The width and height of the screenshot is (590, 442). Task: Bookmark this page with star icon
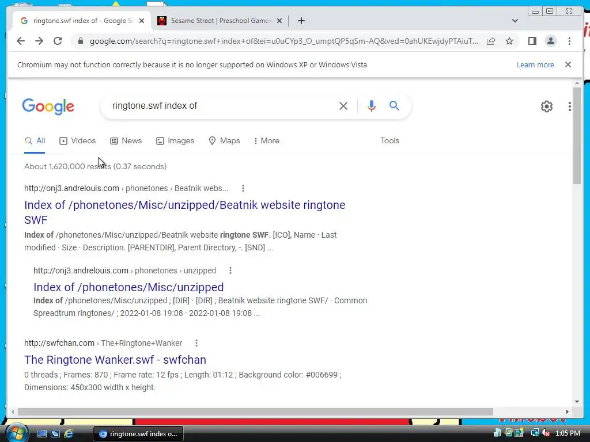(x=509, y=41)
